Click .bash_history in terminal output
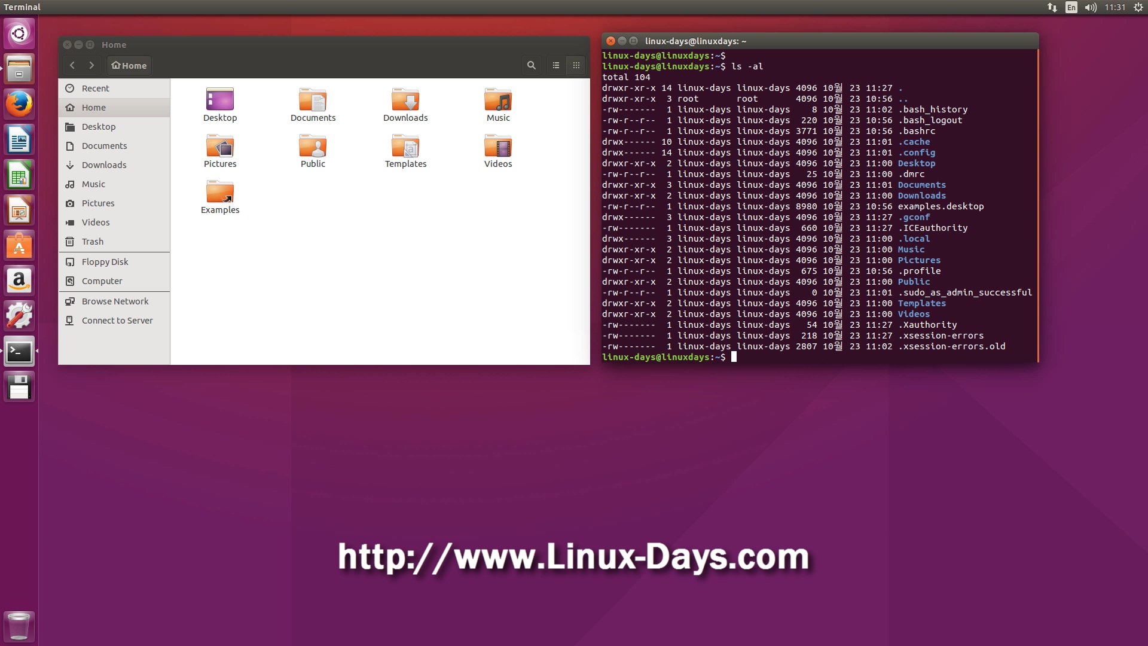The image size is (1148, 646). point(933,109)
